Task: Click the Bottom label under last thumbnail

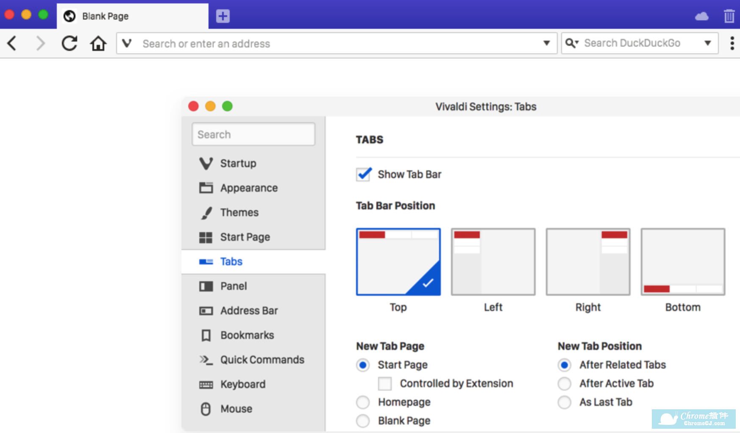Action: point(683,307)
